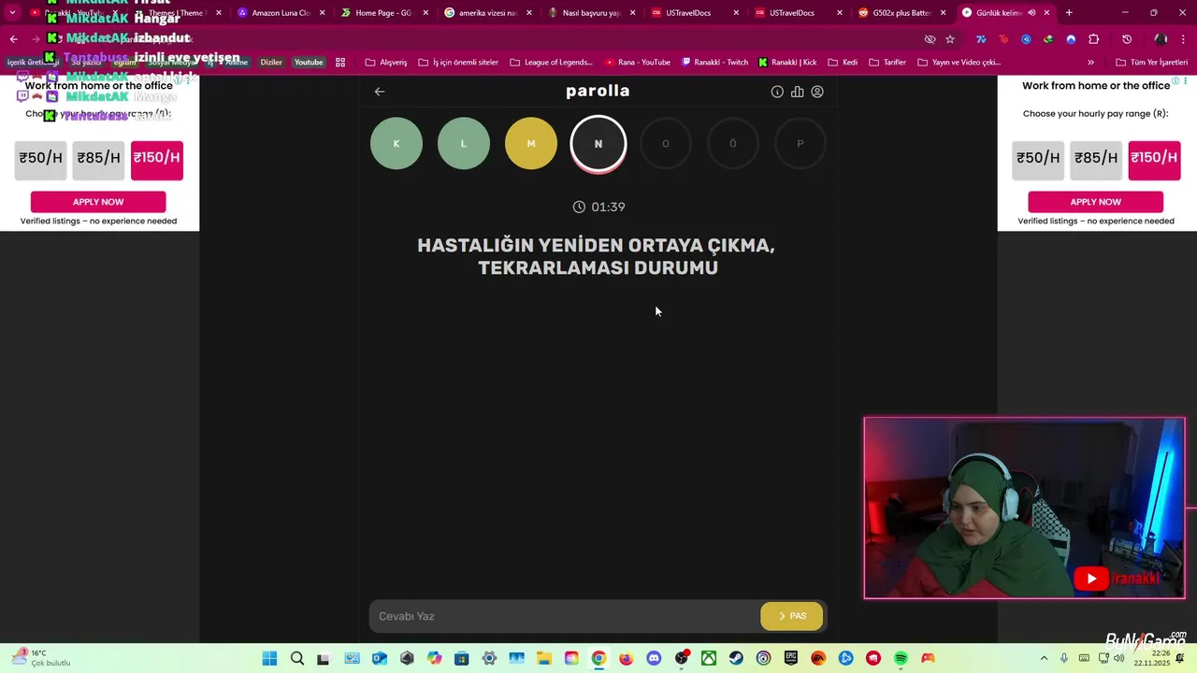Select the dimmed letter P circle
The width and height of the screenshot is (1197, 673).
800,143
